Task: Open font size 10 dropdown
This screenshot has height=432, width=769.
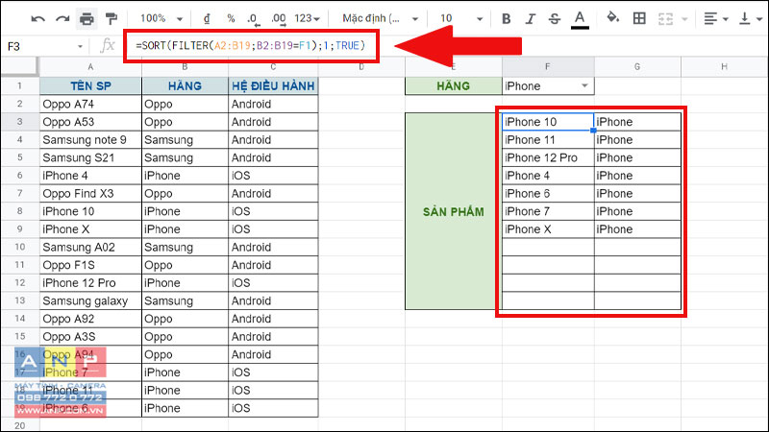Action: (x=461, y=18)
